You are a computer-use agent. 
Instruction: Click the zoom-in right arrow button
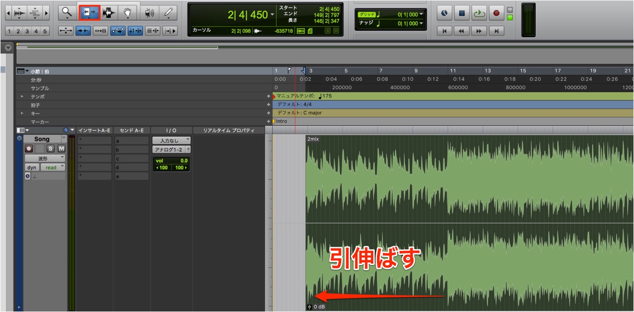pos(46,12)
